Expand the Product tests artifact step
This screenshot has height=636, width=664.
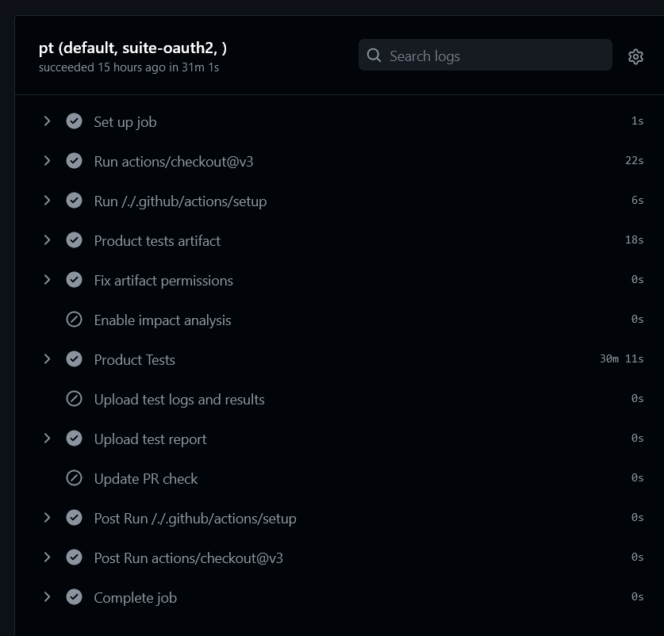coord(47,240)
